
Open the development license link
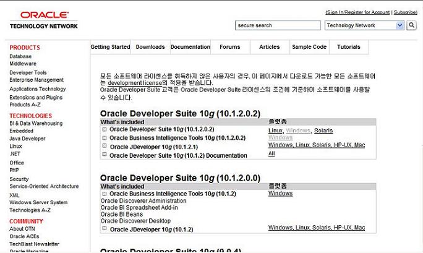pyautogui.click(x=135, y=83)
